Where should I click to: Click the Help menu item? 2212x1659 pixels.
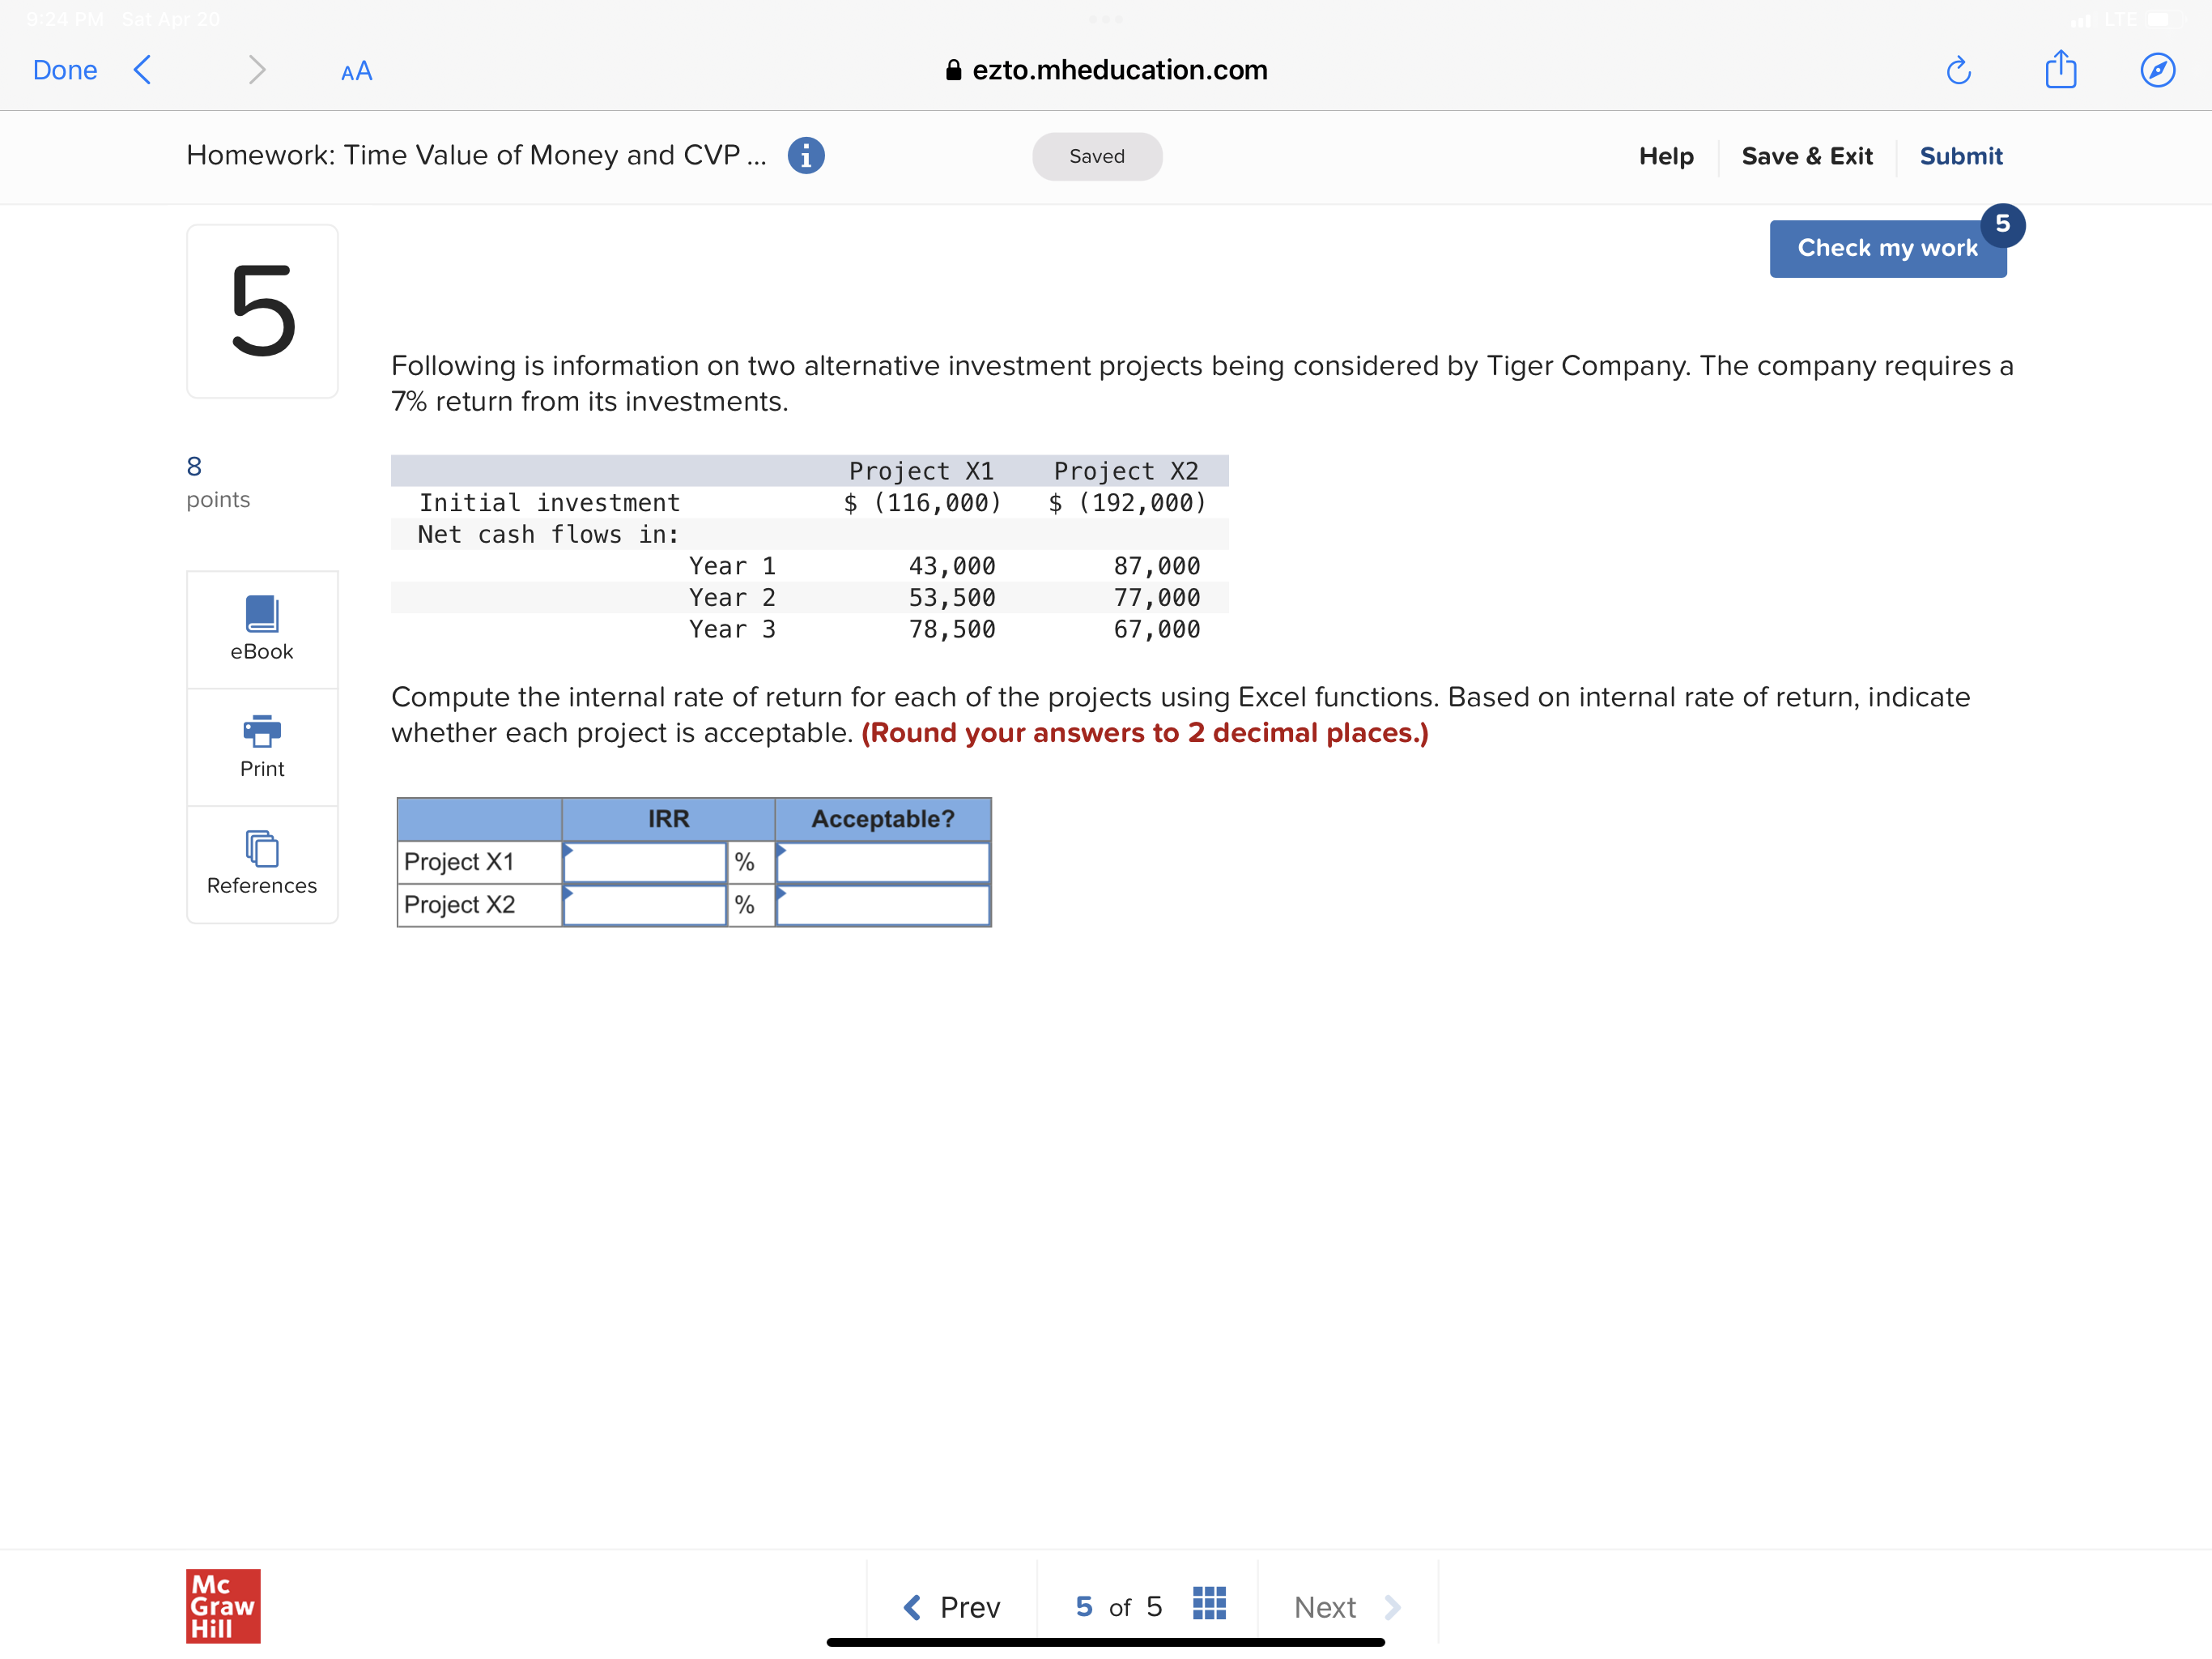click(x=1665, y=156)
